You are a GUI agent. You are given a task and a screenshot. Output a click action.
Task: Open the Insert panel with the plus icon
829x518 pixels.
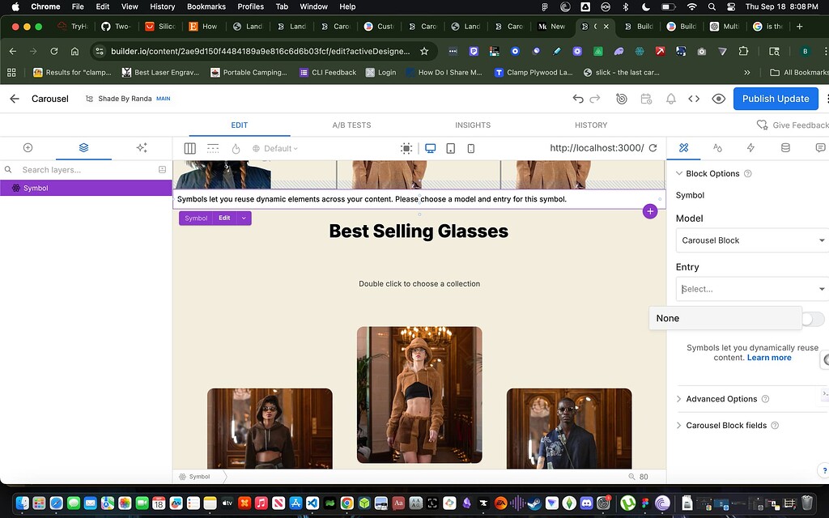point(28,148)
